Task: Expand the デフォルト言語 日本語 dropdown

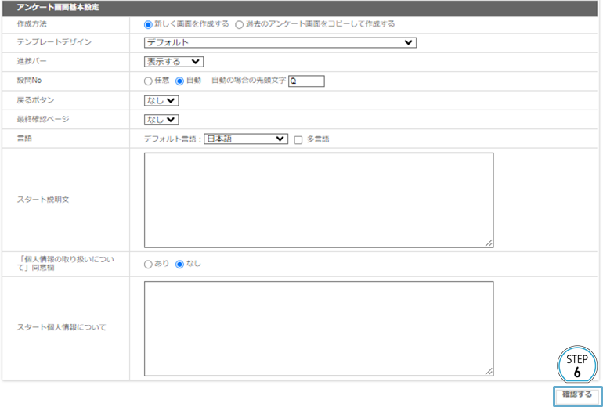Action: coord(246,139)
